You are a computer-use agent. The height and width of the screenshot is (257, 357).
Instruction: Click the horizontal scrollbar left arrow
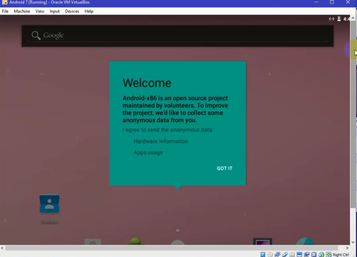pyautogui.click(x=2, y=248)
